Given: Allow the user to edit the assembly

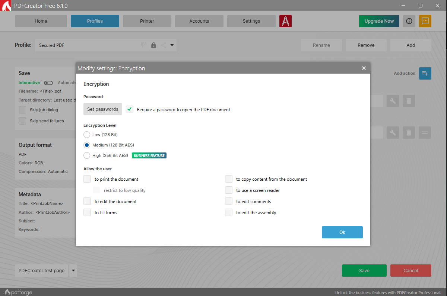Looking at the screenshot, I should (x=229, y=213).
